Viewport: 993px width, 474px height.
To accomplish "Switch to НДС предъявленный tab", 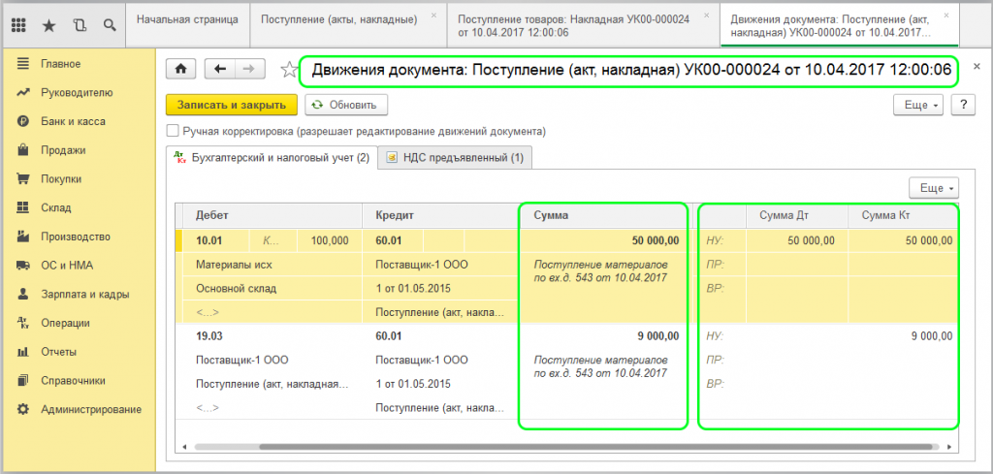I will 455,157.
